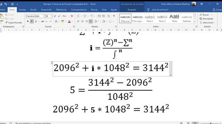Decrease font size with the small A icon
This screenshot has width=222, height=124.
point(59,16)
